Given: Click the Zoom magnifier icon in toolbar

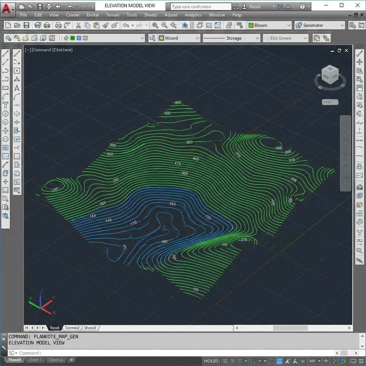Looking at the screenshot, I should (x=155, y=25).
